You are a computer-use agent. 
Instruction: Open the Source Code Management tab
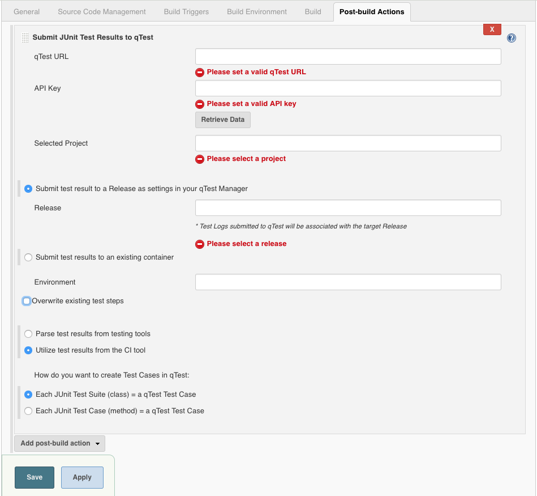102,12
